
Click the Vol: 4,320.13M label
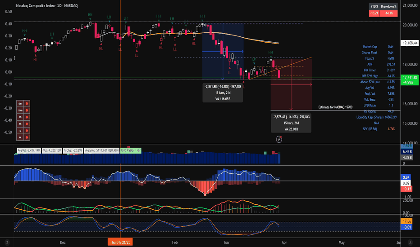point(52,150)
